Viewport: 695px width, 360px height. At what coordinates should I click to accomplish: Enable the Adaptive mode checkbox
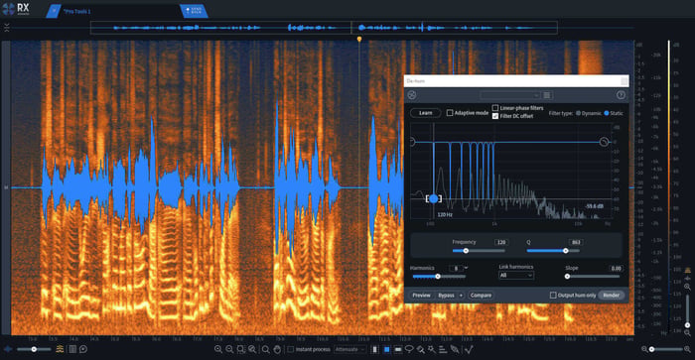tap(450, 113)
